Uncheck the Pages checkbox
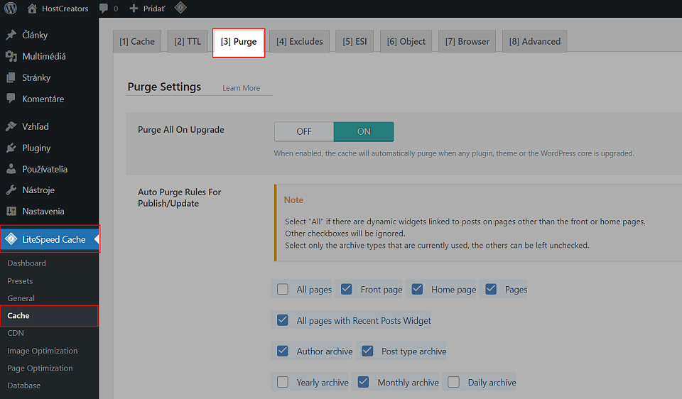Viewport: 682px width, 399px height. pos(491,289)
